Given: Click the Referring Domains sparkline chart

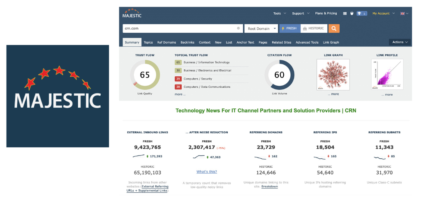Looking at the screenshot, I should 260,157.
